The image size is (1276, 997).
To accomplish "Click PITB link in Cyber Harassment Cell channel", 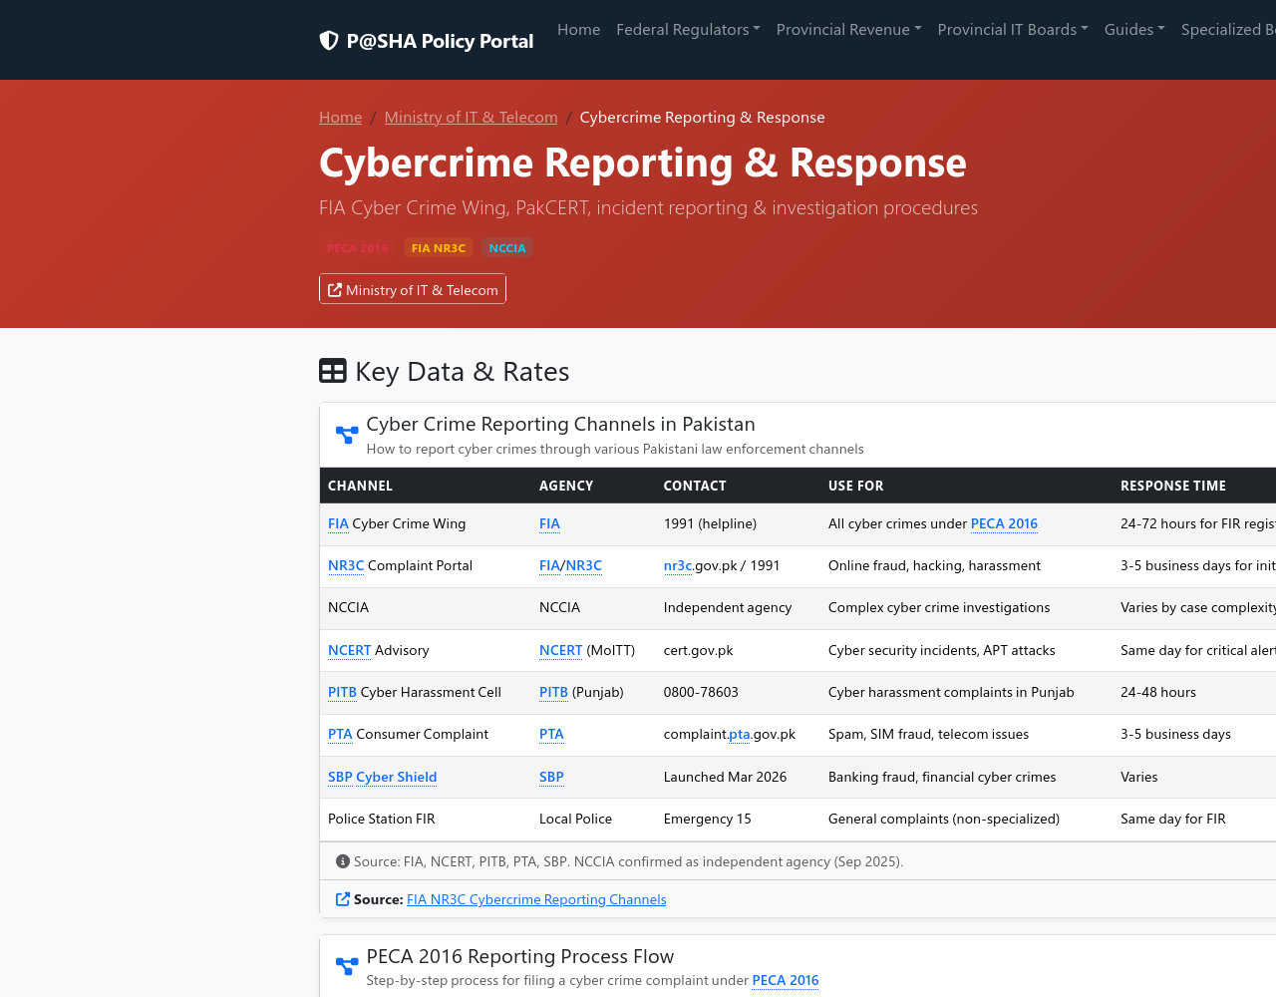I will point(342,692).
